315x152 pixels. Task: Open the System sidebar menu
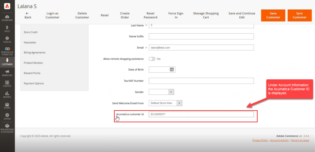[x=7, y=116]
